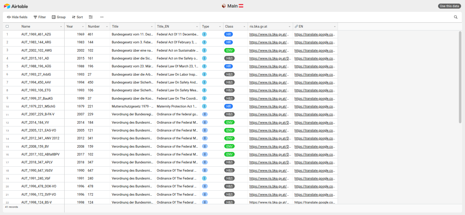
Task: Click type I badge in AUT_1993_106_ETG row
Action: (x=204, y=90)
